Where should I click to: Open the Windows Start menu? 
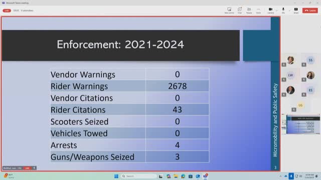pyautogui.click(x=116, y=176)
